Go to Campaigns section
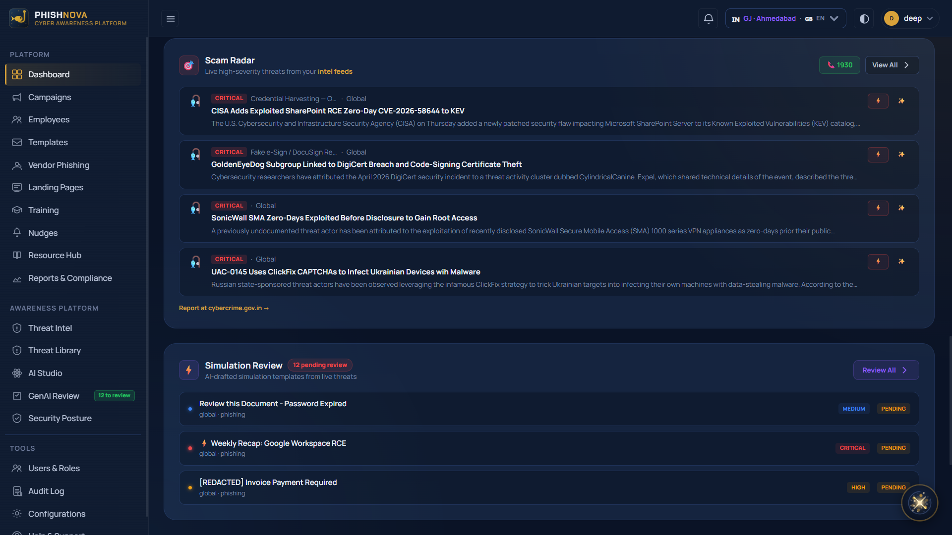The width and height of the screenshot is (952, 535). click(x=73, y=97)
